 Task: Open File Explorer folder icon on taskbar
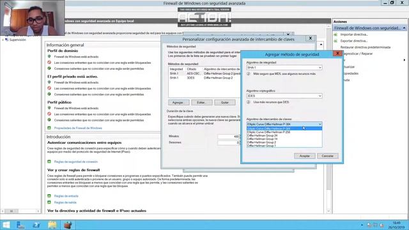click(x=52, y=225)
